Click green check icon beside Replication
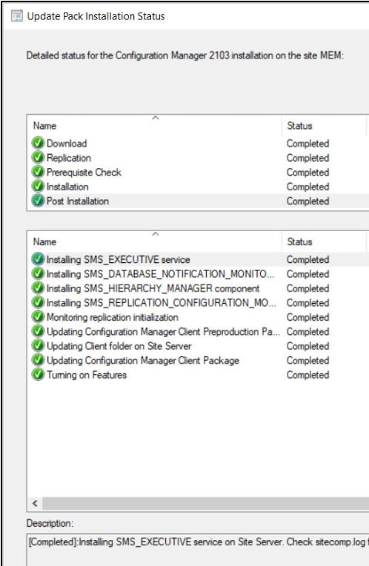The width and height of the screenshot is (369, 566). pos(38,158)
